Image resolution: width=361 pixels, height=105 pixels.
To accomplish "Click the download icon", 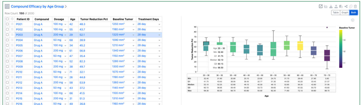I will click(331, 7).
